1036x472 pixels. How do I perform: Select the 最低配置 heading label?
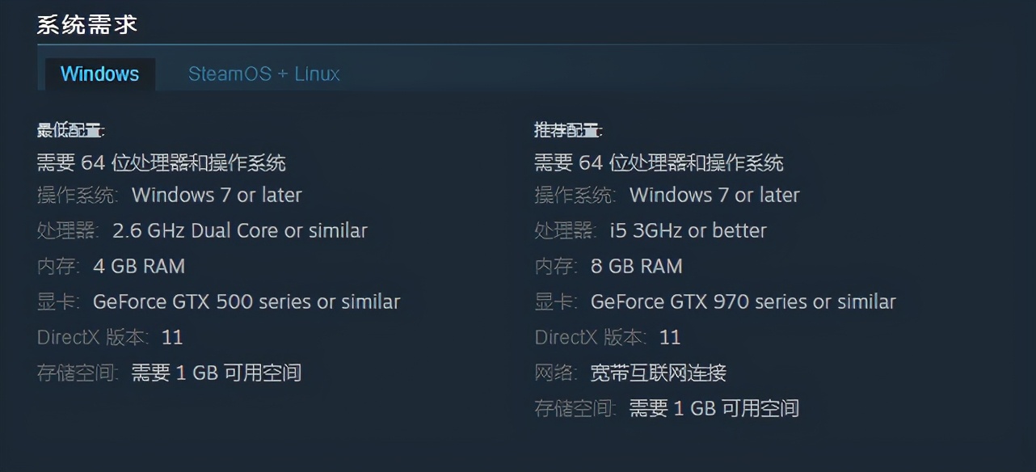pos(71,130)
